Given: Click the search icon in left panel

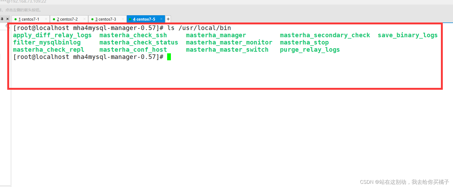Looking at the screenshot, I should (8, 26).
